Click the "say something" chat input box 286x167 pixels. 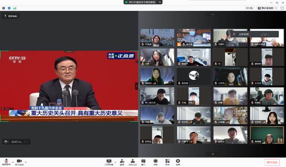click(19, 141)
